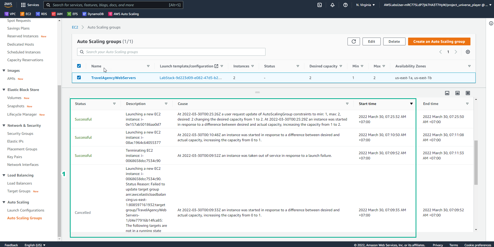Open Volumes in sidebar
Image resolution: width=494 pixels, height=247 pixels.
pyautogui.click(x=14, y=98)
